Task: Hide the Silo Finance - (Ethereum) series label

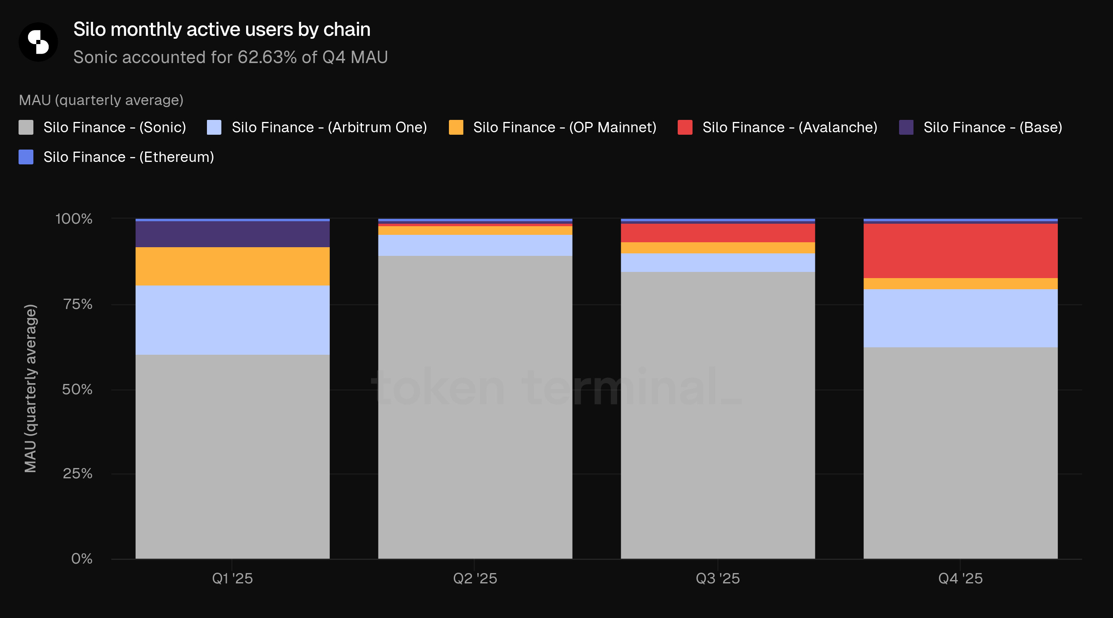Action: 129,157
